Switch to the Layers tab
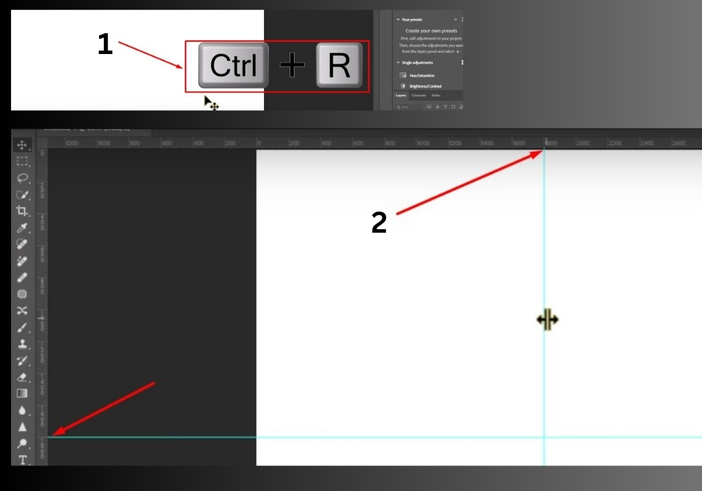The width and height of the screenshot is (702, 491). point(401,96)
